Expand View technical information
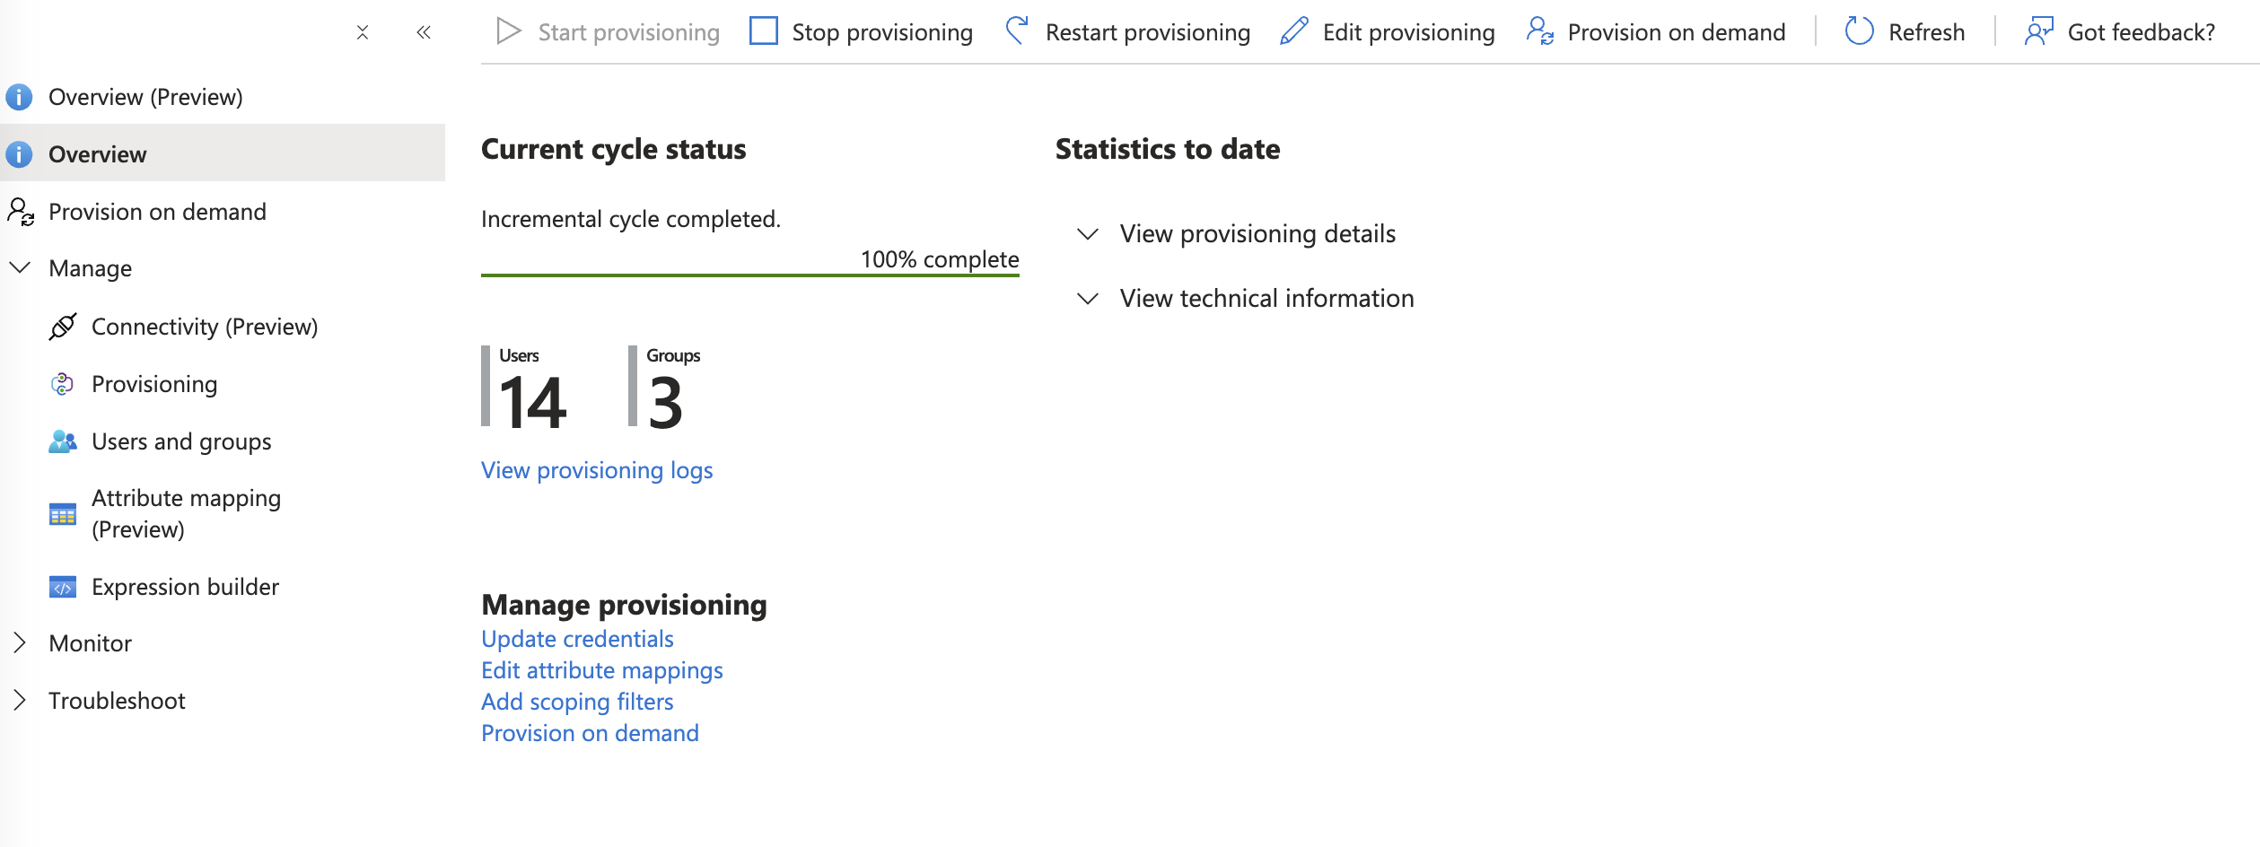 pos(1266,299)
